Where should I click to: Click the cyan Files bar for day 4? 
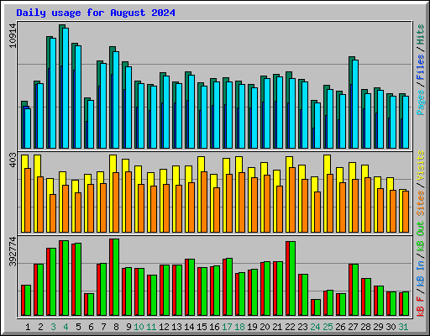[66, 88]
